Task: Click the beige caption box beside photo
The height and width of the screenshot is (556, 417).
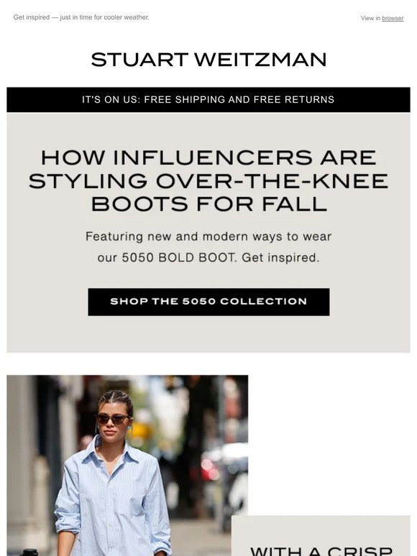Action: (321, 536)
